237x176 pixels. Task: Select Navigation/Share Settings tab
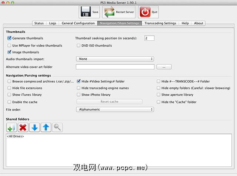(x=120, y=23)
